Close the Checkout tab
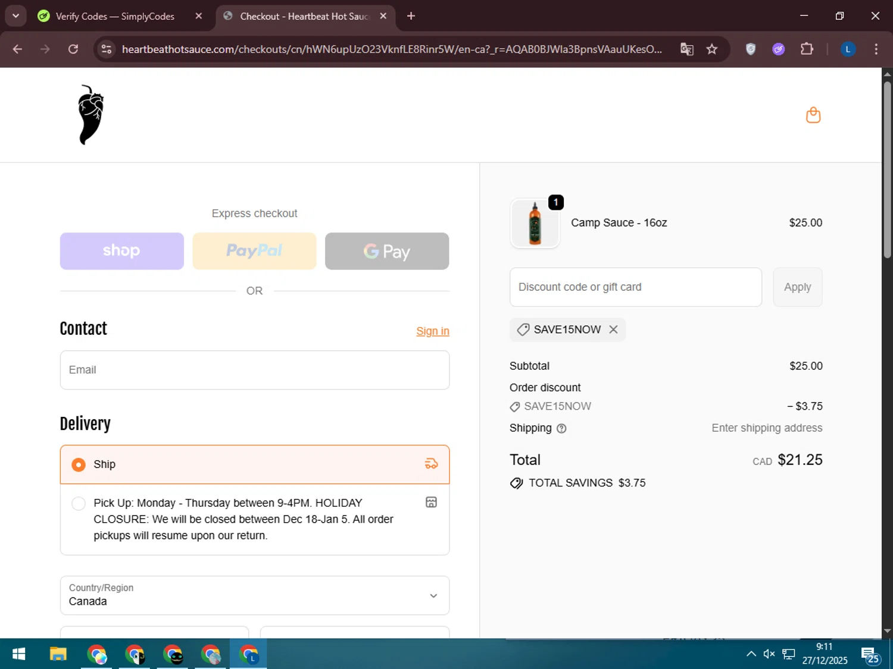Image resolution: width=893 pixels, height=669 pixels. tap(383, 16)
